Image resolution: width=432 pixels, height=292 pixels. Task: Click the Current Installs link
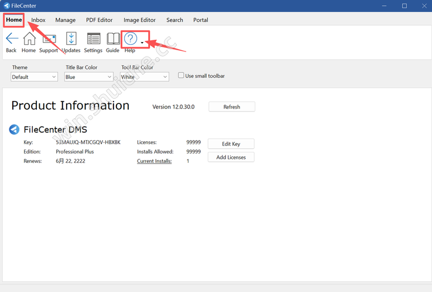tap(154, 161)
